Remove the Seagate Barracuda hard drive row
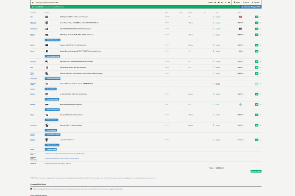The width and height of the screenshot is (295, 196). click(261, 51)
